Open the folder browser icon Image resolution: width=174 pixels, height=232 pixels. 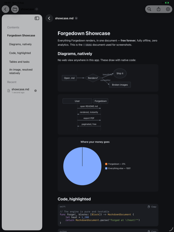(x=15, y=9)
